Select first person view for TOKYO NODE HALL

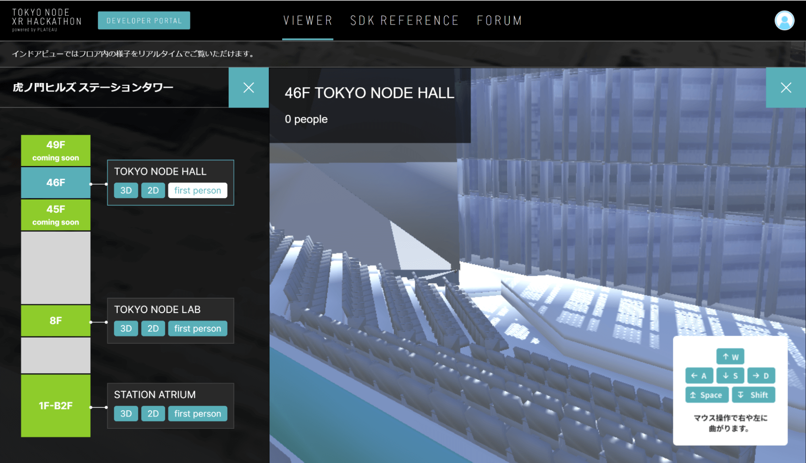198,191
